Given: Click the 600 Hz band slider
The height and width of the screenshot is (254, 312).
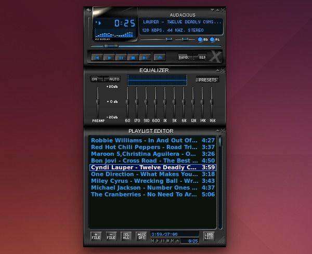Looking at the screenshot, I should pyautogui.click(x=155, y=102).
